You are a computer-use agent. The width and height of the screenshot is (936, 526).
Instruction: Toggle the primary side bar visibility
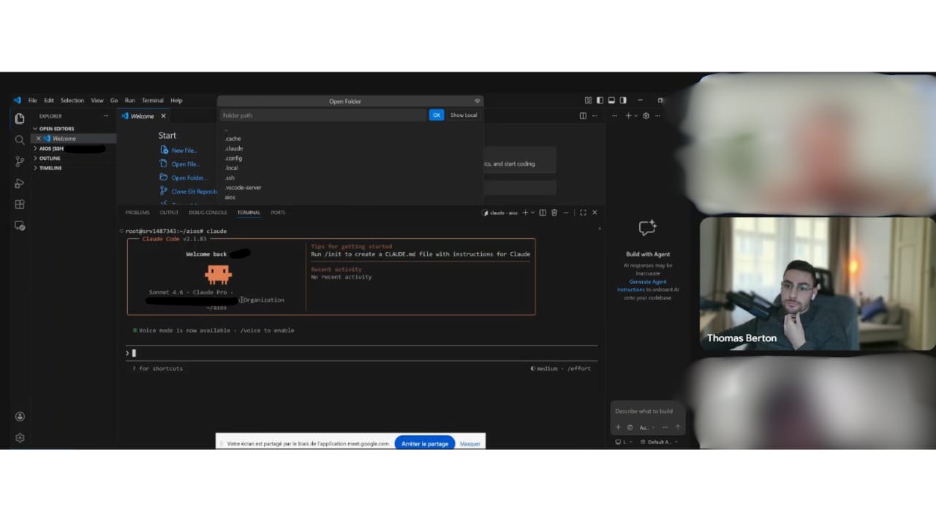(x=600, y=100)
